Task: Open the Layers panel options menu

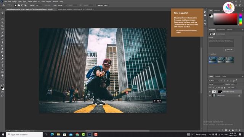Action: (x=242, y=76)
